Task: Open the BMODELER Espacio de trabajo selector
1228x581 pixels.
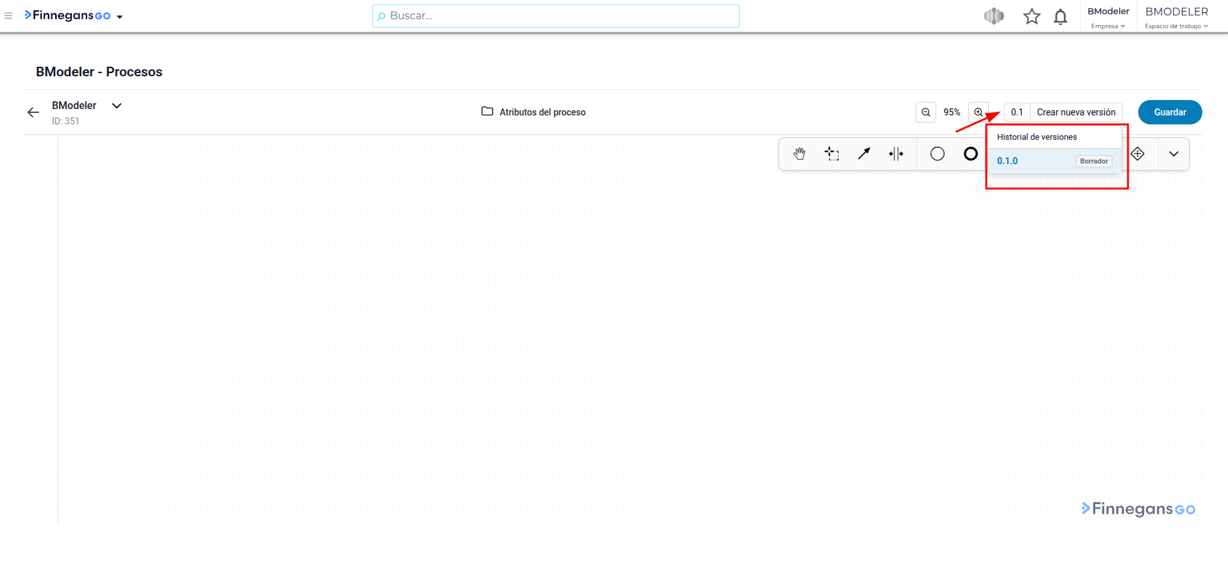Action: point(1177,17)
